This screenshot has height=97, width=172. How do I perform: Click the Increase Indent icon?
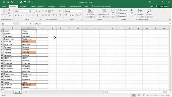pos(56,15)
